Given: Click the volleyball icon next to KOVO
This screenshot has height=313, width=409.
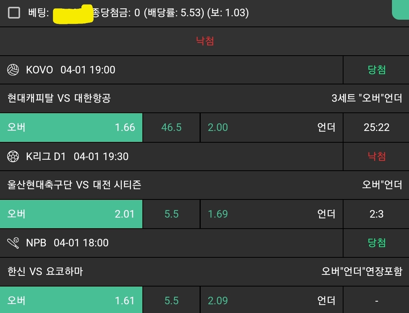Looking at the screenshot, I should (x=13, y=70).
